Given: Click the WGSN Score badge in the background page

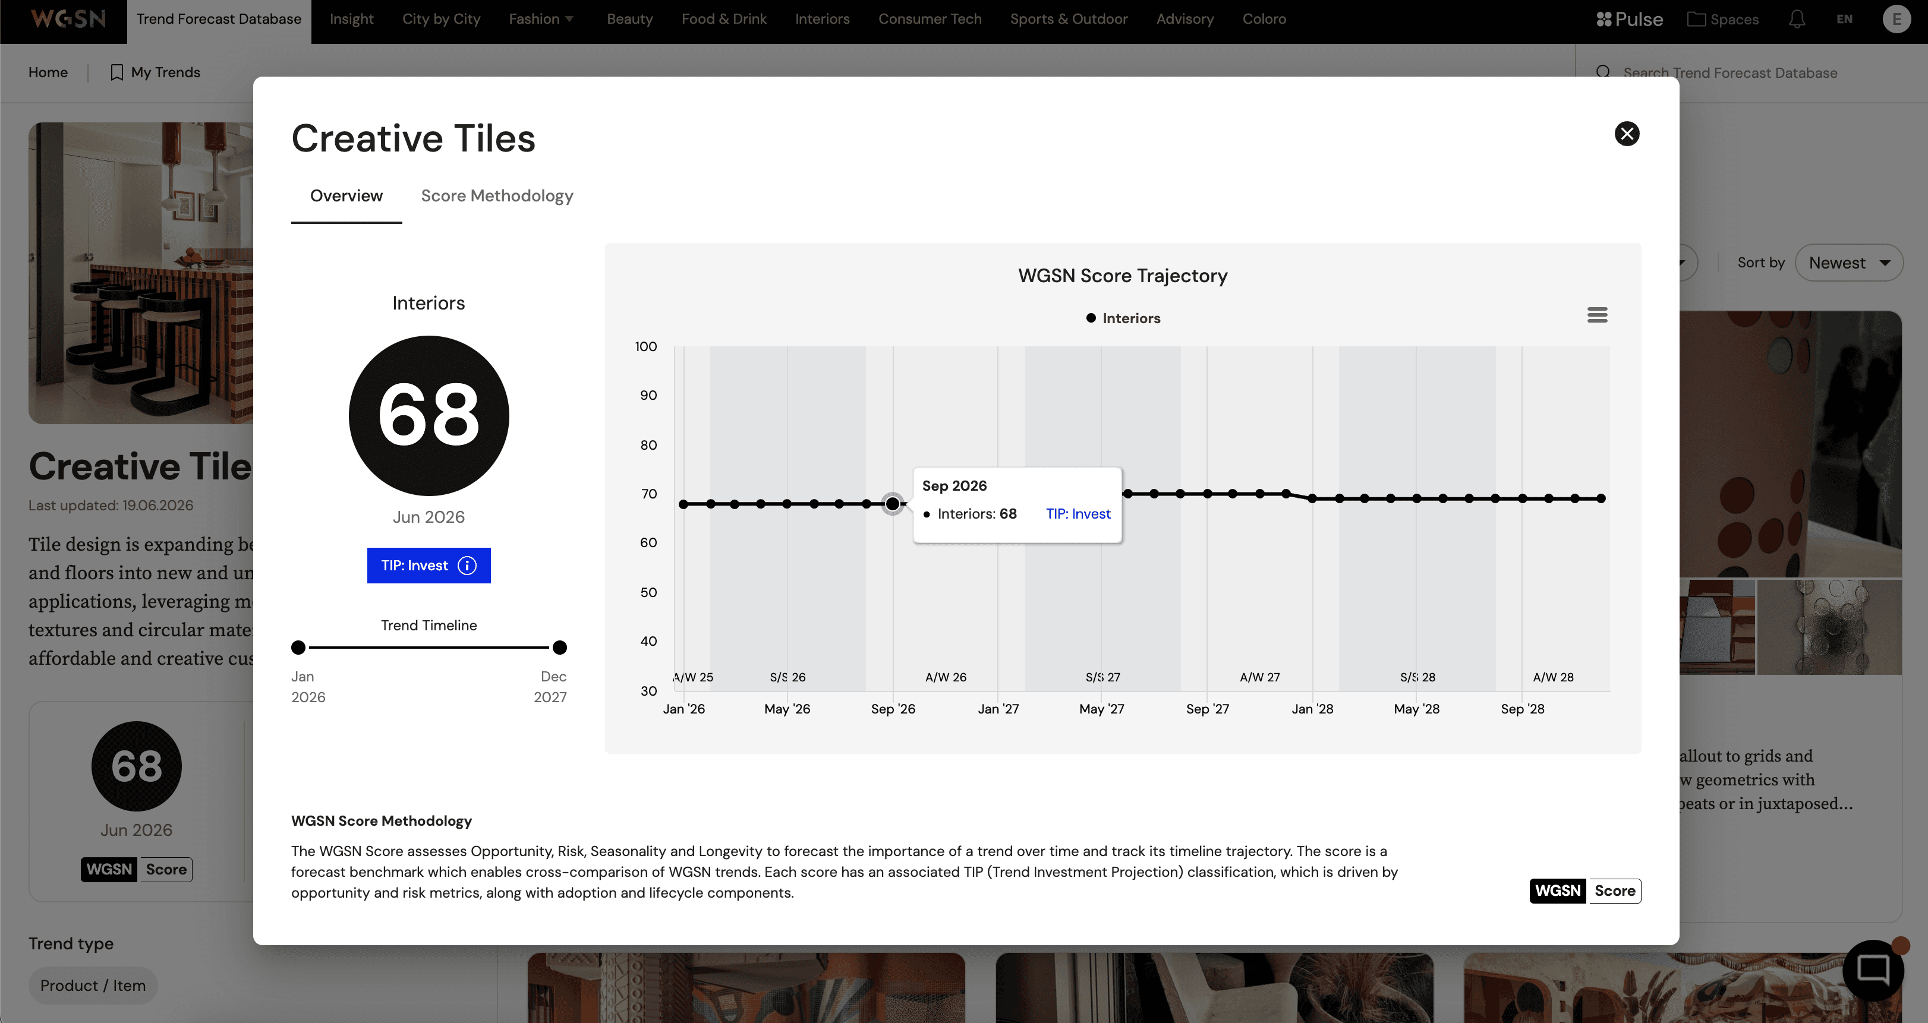Looking at the screenshot, I should pyautogui.click(x=136, y=870).
